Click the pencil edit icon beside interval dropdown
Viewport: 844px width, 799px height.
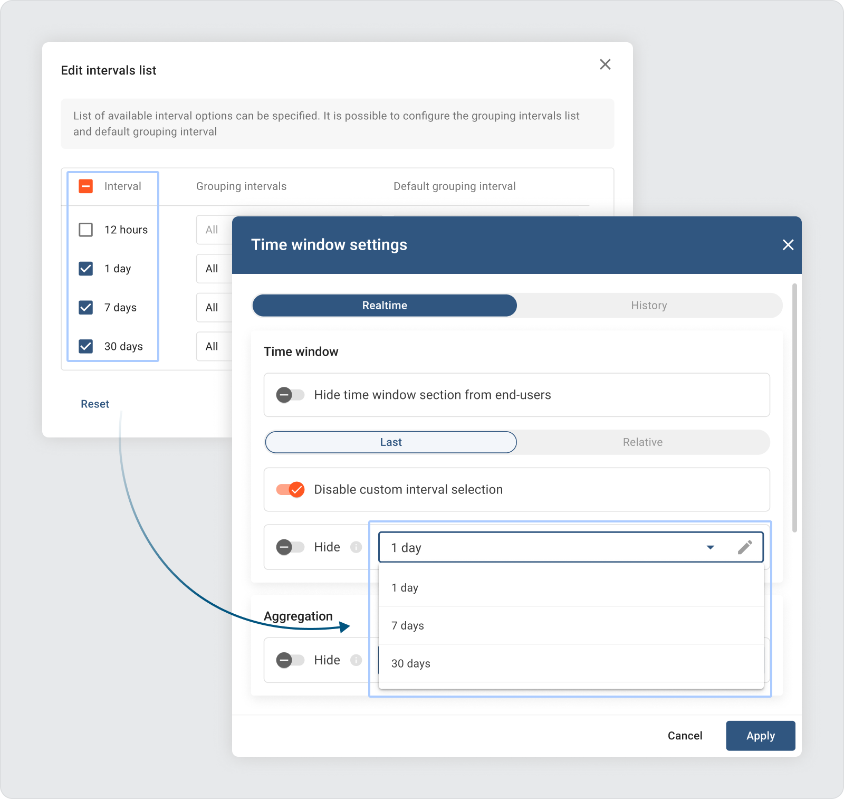click(x=744, y=547)
